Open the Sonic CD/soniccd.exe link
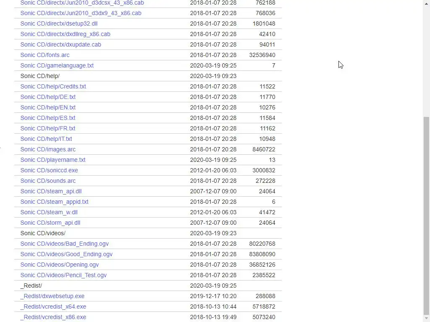 coord(49,170)
